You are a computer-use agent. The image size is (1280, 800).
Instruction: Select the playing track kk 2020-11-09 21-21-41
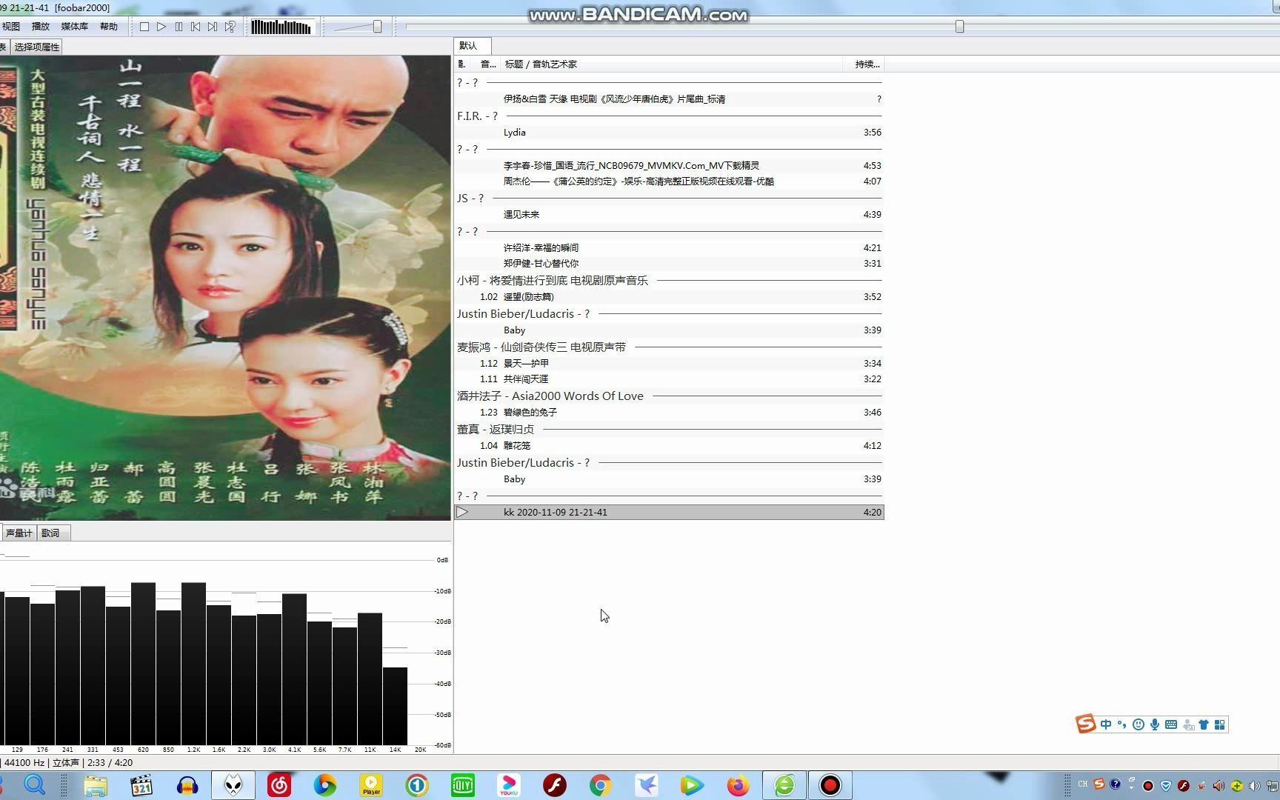669,513
